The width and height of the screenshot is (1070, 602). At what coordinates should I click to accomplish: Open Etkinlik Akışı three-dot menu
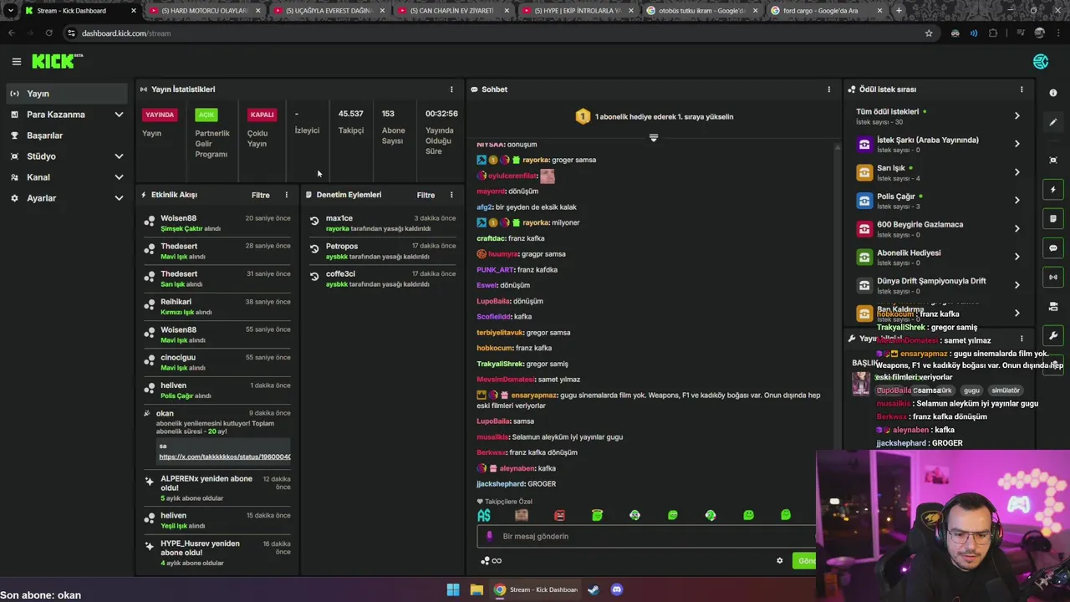286,195
